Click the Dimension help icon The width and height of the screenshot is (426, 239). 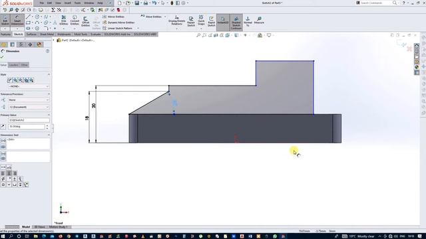[x=47, y=51]
